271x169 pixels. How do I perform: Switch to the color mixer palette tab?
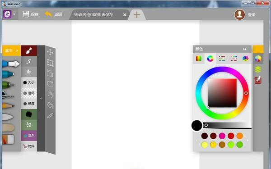(245, 59)
